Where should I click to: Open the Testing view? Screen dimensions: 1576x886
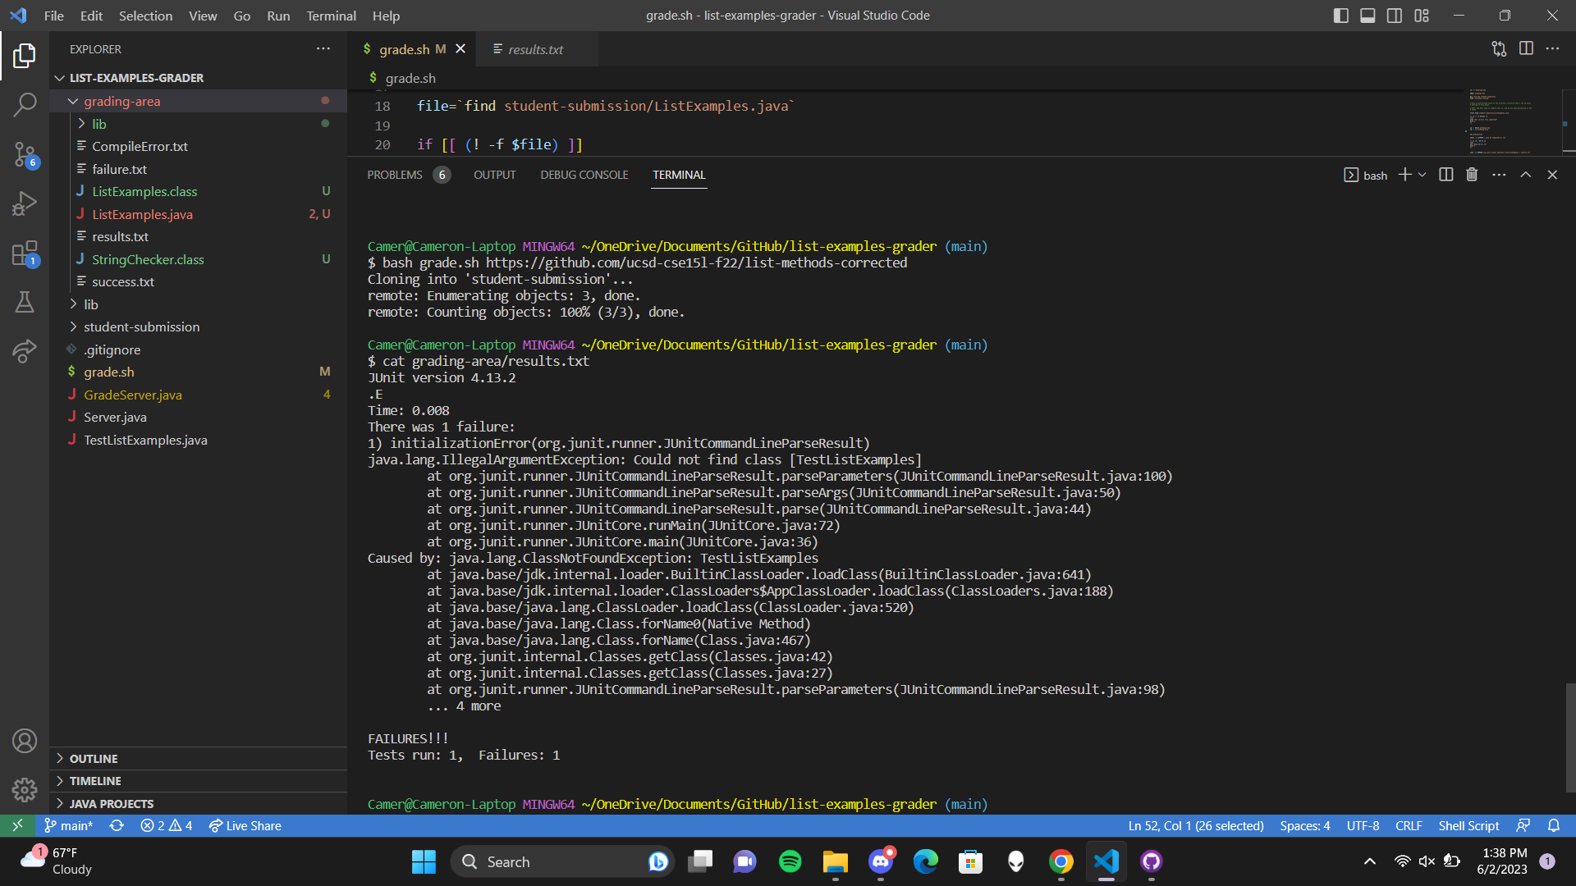[x=25, y=302]
